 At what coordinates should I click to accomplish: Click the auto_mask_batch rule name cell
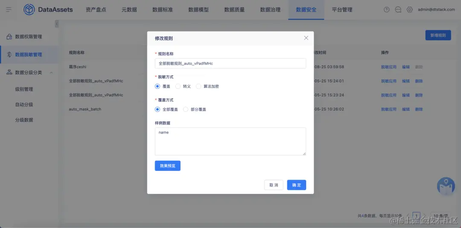point(85,109)
